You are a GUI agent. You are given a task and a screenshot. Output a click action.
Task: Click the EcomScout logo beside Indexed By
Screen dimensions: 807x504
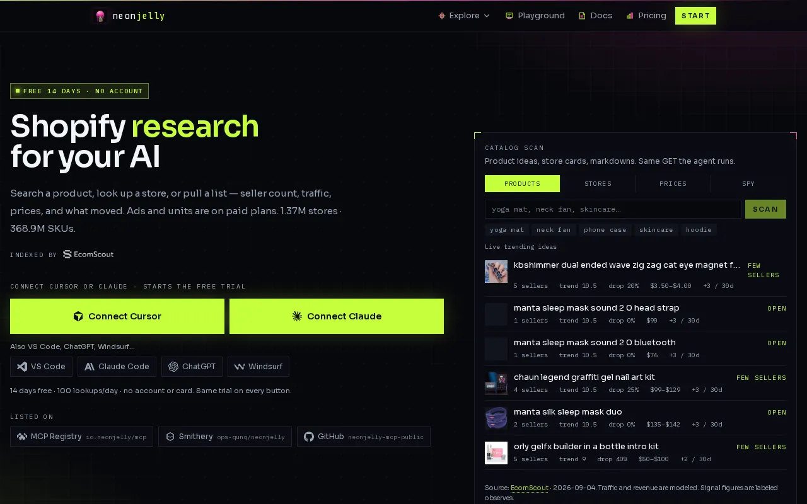[88, 255]
